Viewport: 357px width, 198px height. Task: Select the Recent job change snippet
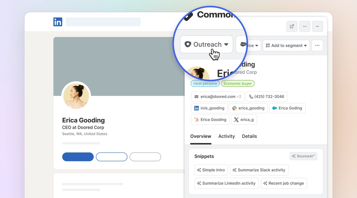point(284,183)
